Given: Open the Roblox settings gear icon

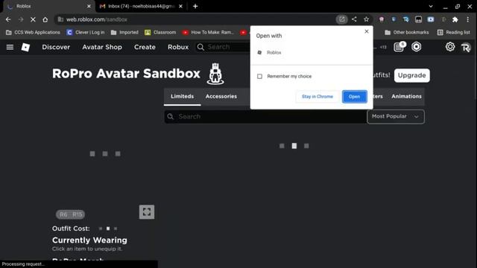Looking at the screenshot, I should click(450, 47).
